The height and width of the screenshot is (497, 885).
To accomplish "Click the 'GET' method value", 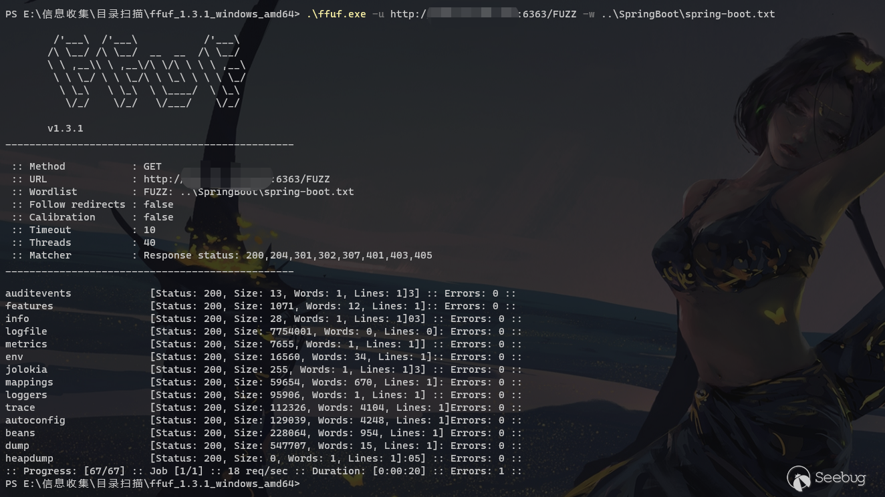I will (152, 166).
